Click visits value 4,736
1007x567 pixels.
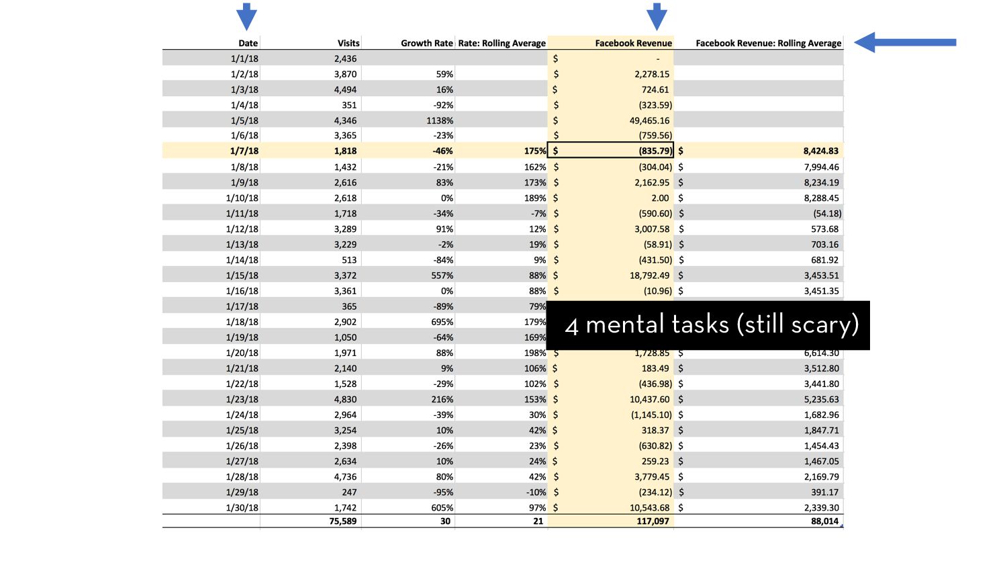point(346,476)
